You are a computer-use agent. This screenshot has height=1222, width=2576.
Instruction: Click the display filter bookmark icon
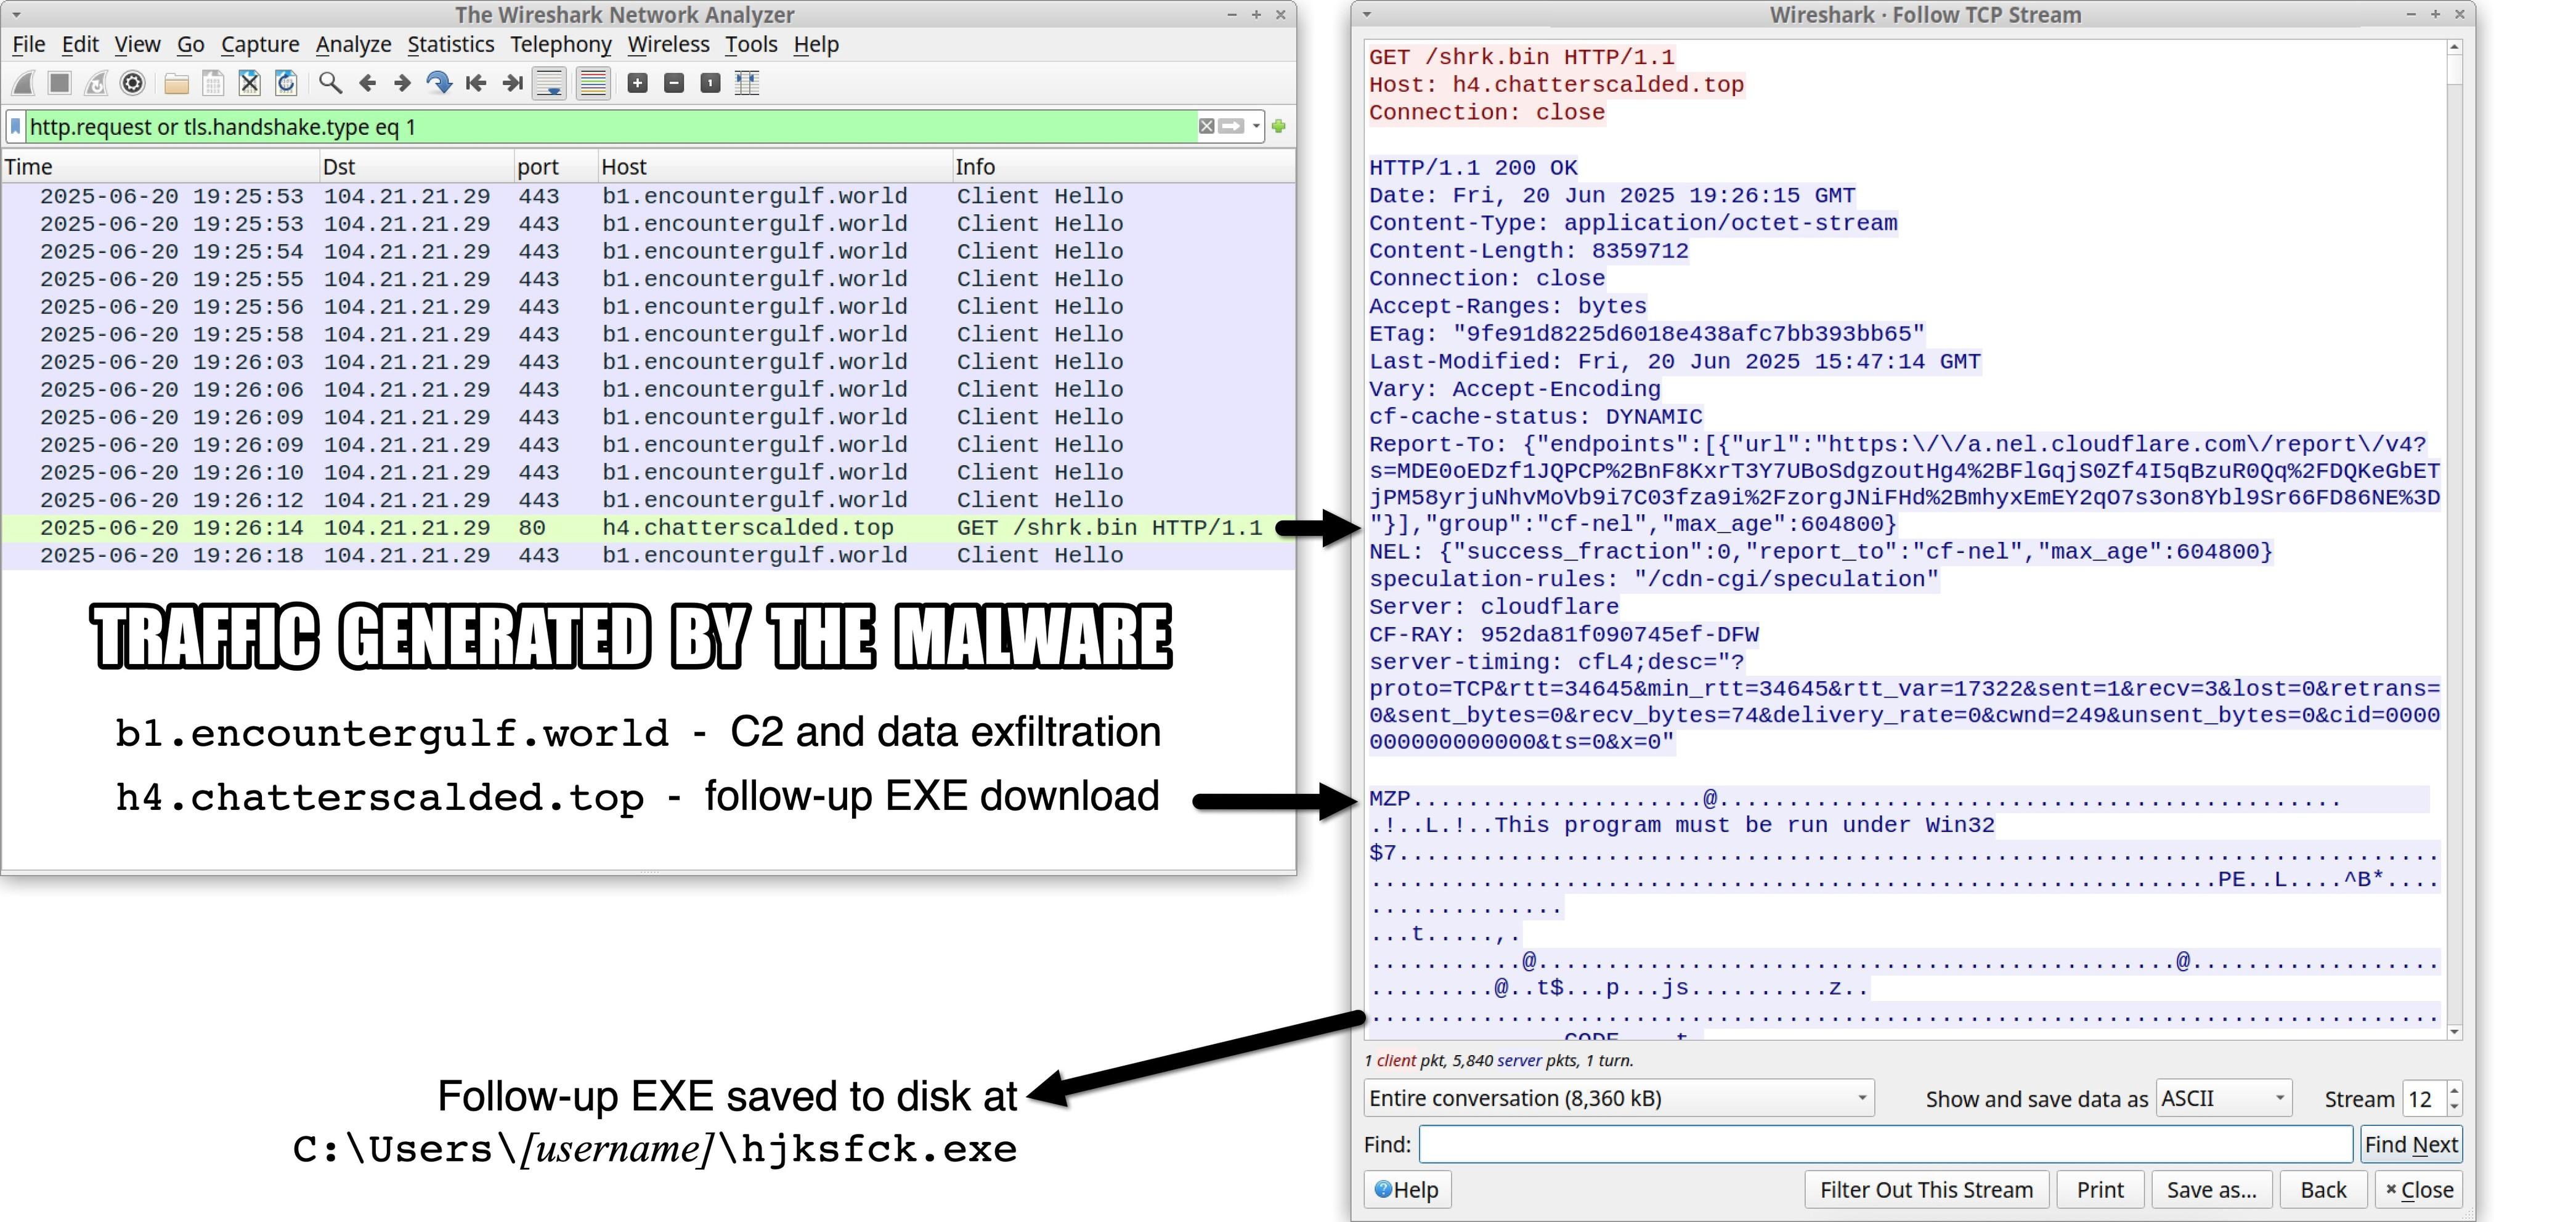pyautogui.click(x=15, y=126)
